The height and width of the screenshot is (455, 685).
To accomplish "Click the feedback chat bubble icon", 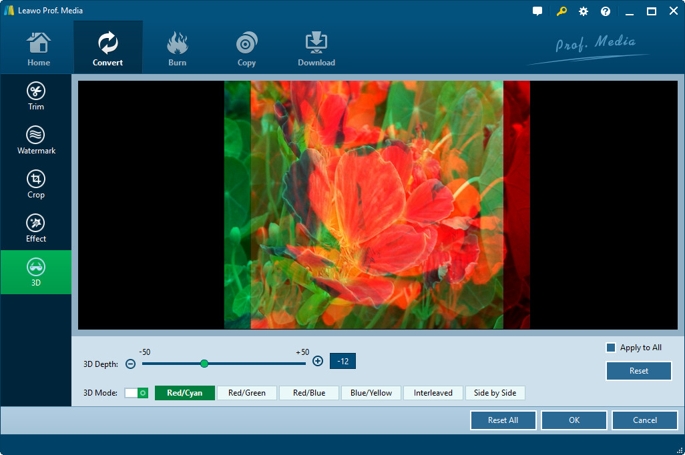I will (x=537, y=11).
